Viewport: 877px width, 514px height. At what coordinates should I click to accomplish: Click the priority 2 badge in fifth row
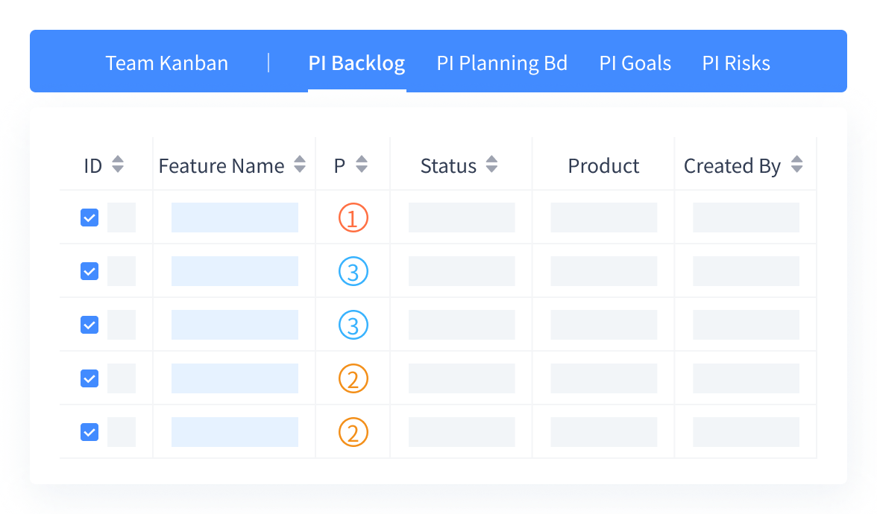pos(353,433)
